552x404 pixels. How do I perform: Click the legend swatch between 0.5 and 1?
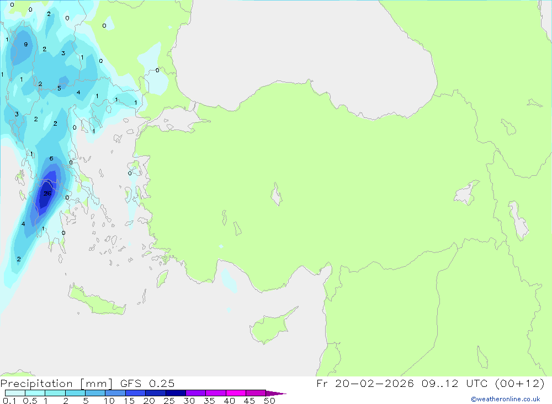[35, 393]
